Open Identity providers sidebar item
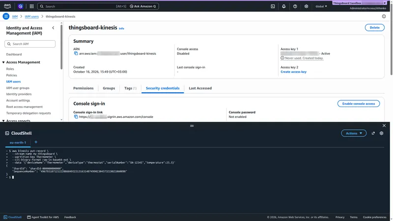Screen dimensions: 393x221 point(19,94)
